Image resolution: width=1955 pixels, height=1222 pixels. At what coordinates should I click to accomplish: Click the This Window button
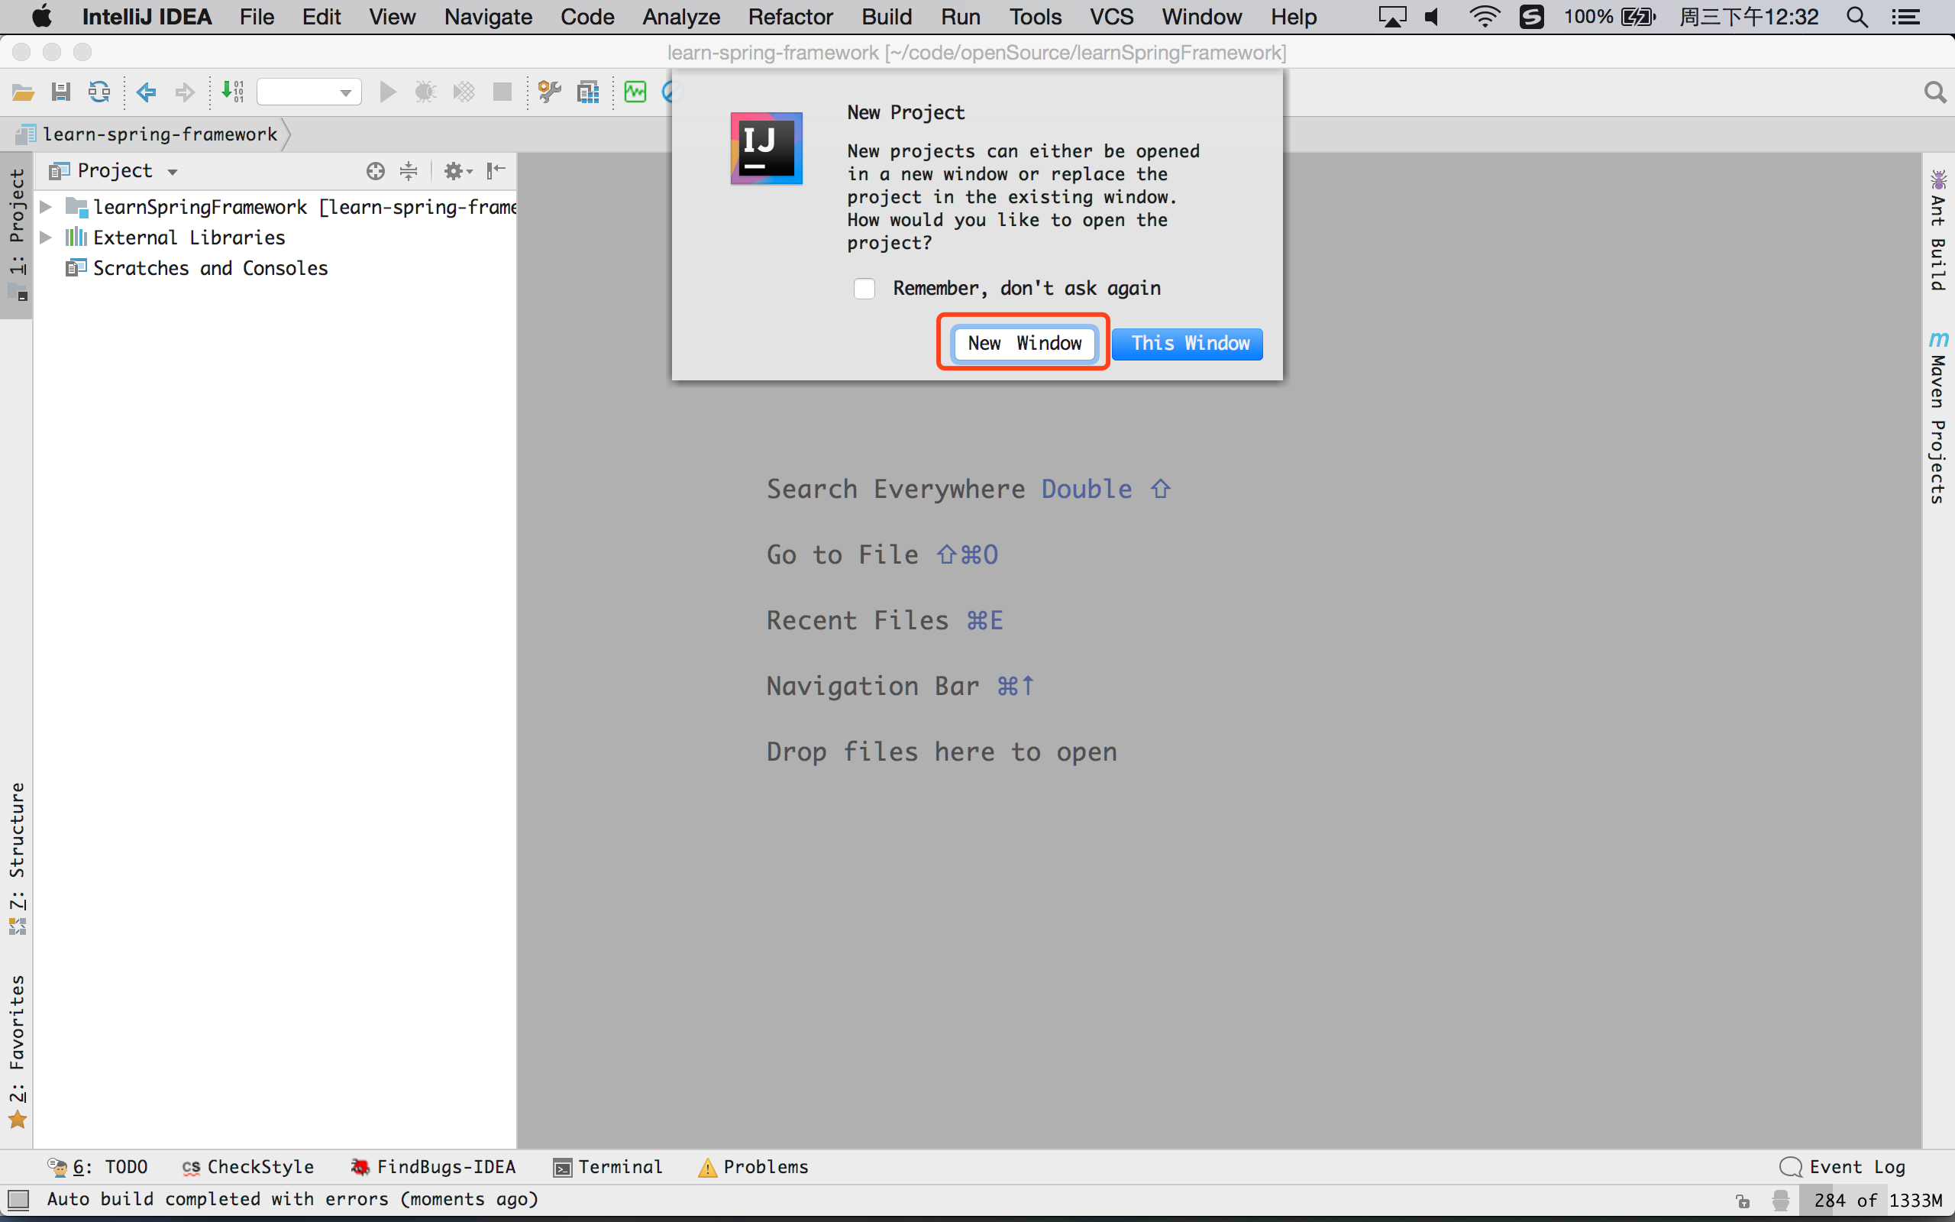click(1189, 342)
